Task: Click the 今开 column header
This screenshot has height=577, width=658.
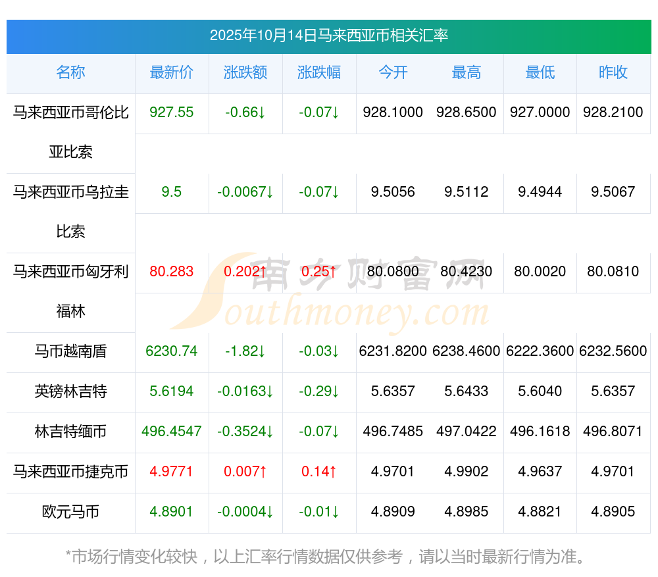Action: (393, 72)
